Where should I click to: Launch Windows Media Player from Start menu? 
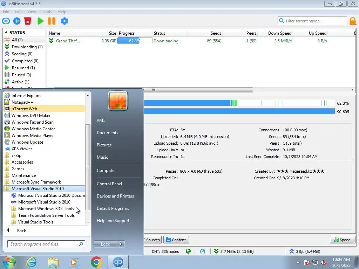pos(45,136)
